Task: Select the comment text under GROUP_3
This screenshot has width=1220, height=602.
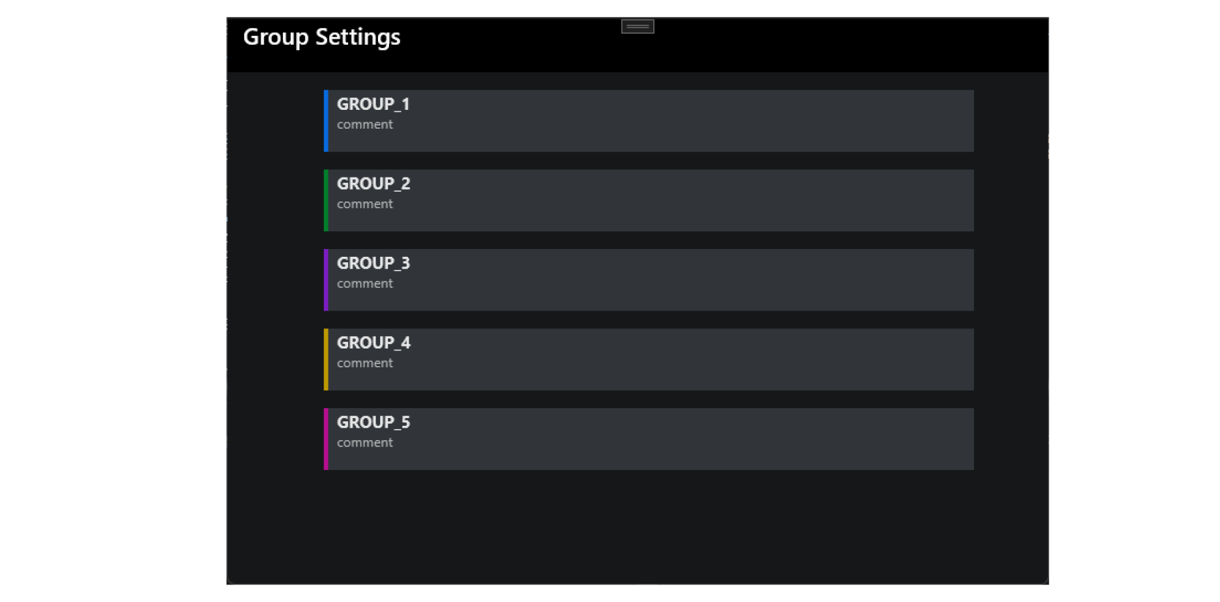Action: pyautogui.click(x=364, y=284)
